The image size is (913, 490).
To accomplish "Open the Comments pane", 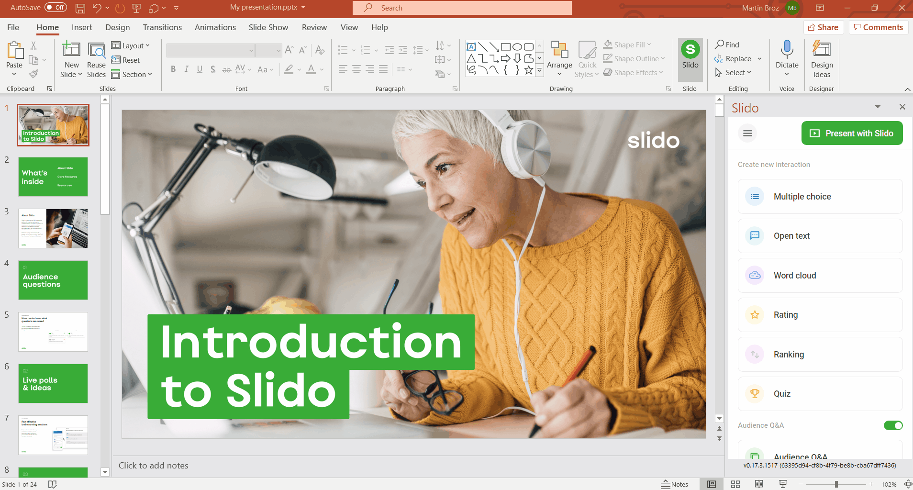I will click(x=879, y=27).
